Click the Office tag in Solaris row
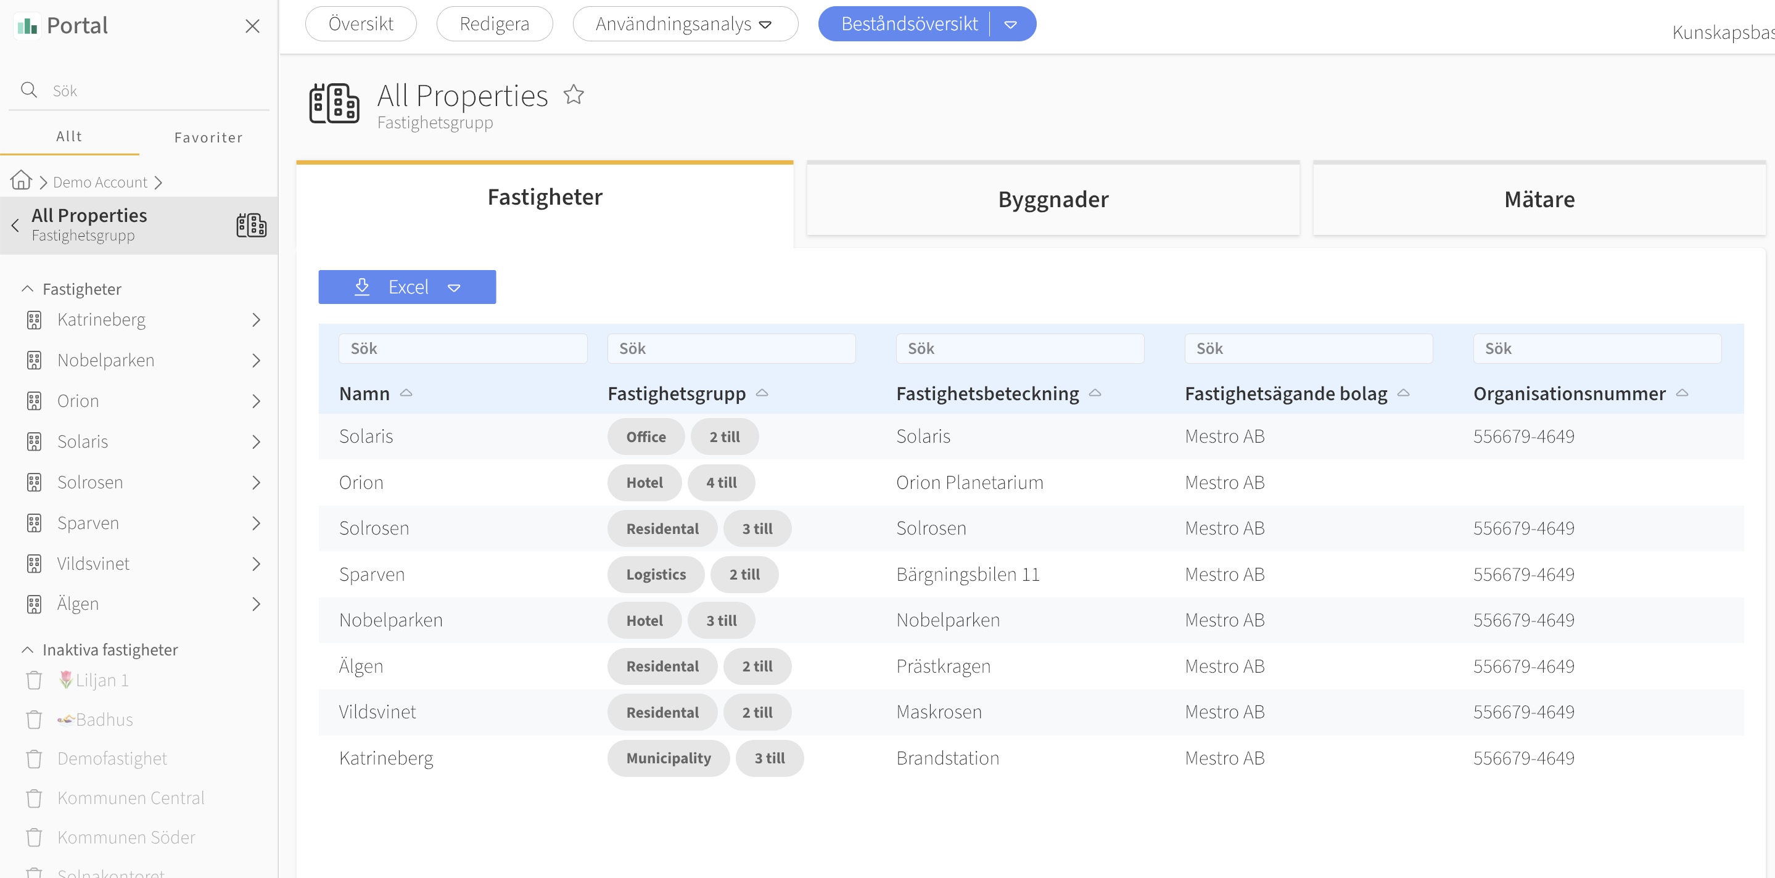Image resolution: width=1775 pixels, height=878 pixels. 646,437
